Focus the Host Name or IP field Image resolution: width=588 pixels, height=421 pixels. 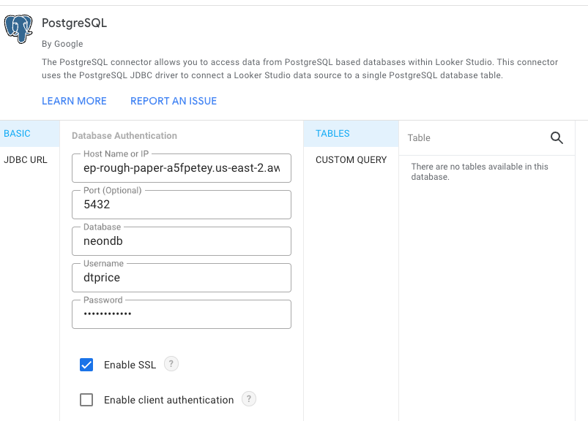182,168
